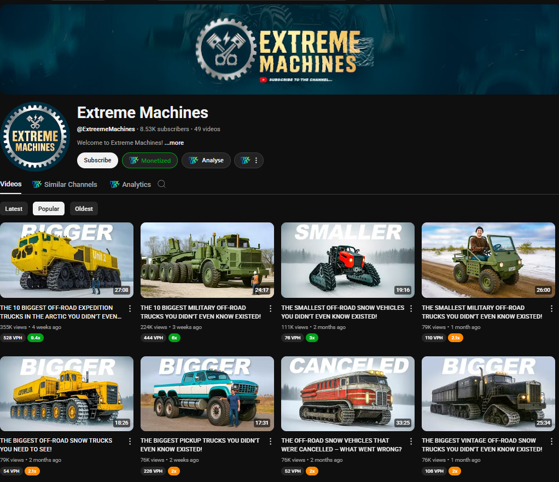The width and height of the screenshot is (559, 482).
Task: Open options for cancelled snow vehicles video
Action: click(411, 442)
